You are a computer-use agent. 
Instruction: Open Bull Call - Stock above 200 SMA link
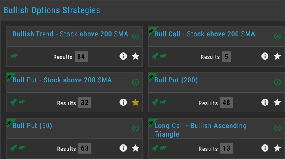tap(205, 34)
